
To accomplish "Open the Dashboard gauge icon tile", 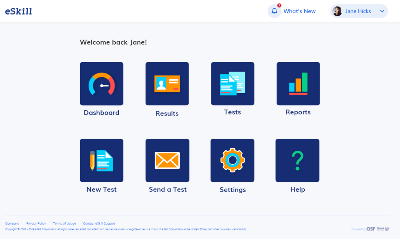I will click(102, 84).
